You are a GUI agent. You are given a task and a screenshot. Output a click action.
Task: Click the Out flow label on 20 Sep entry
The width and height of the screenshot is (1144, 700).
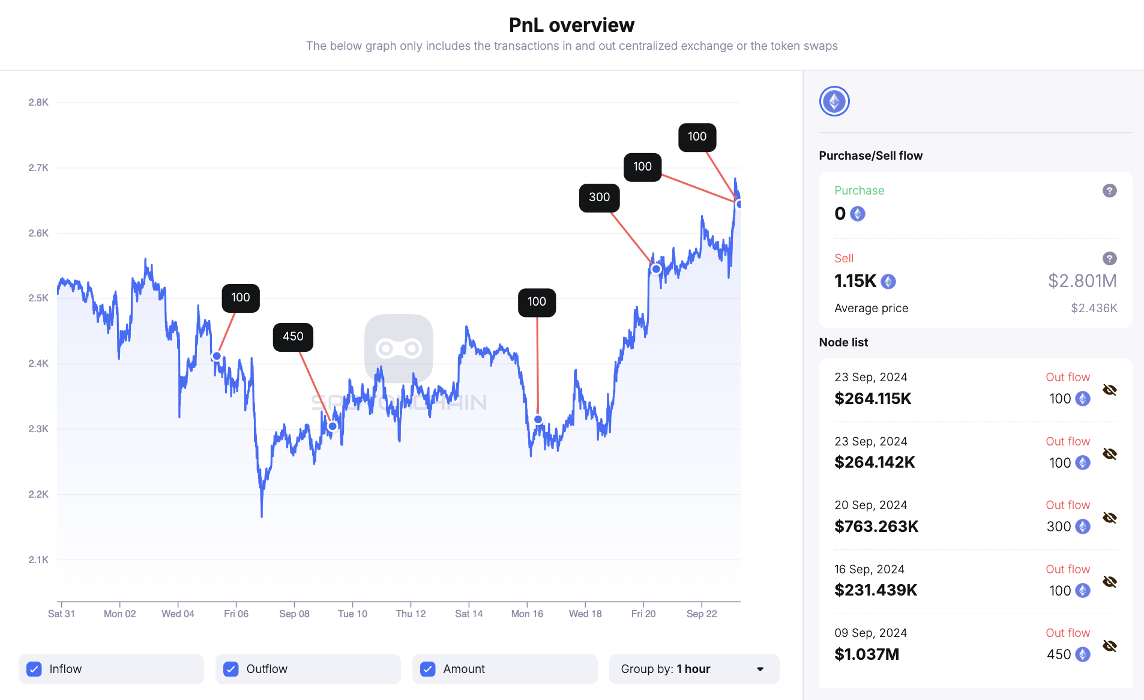[1067, 505]
